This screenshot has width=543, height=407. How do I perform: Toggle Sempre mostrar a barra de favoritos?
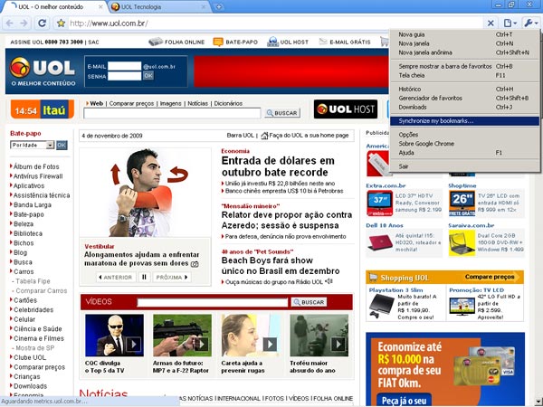click(x=464, y=66)
